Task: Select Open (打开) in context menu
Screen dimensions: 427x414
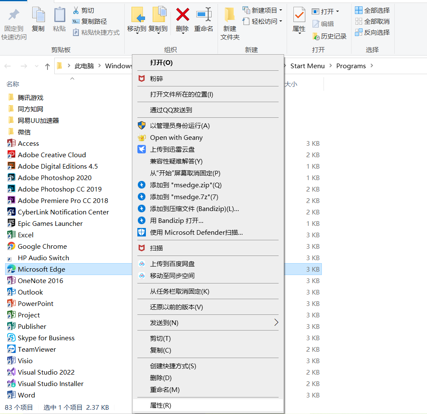Action: point(208,63)
